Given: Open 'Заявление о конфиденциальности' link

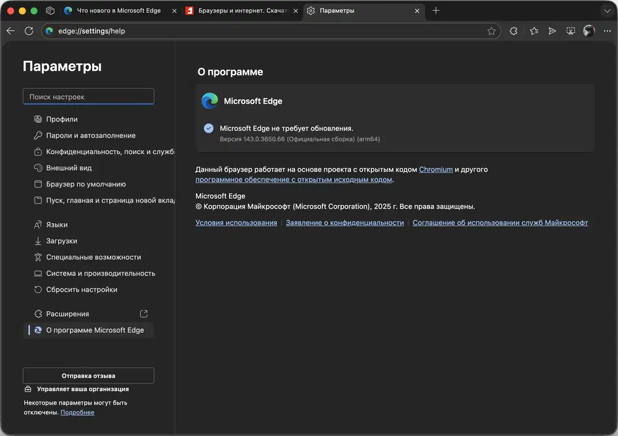Looking at the screenshot, I should pyautogui.click(x=344, y=222).
